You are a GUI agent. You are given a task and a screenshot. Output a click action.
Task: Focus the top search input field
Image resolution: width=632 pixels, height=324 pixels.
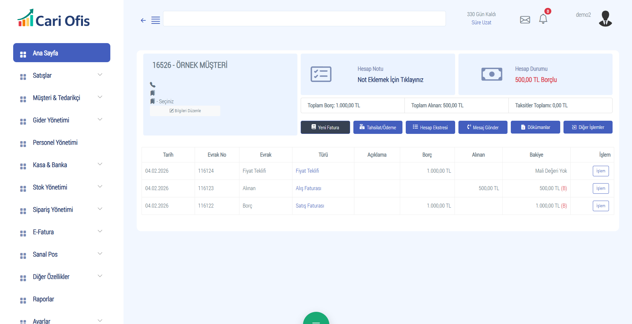tap(304, 19)
